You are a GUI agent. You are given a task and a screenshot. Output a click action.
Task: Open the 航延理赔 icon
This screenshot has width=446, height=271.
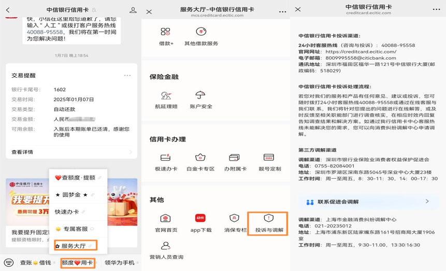pos(166,95)
